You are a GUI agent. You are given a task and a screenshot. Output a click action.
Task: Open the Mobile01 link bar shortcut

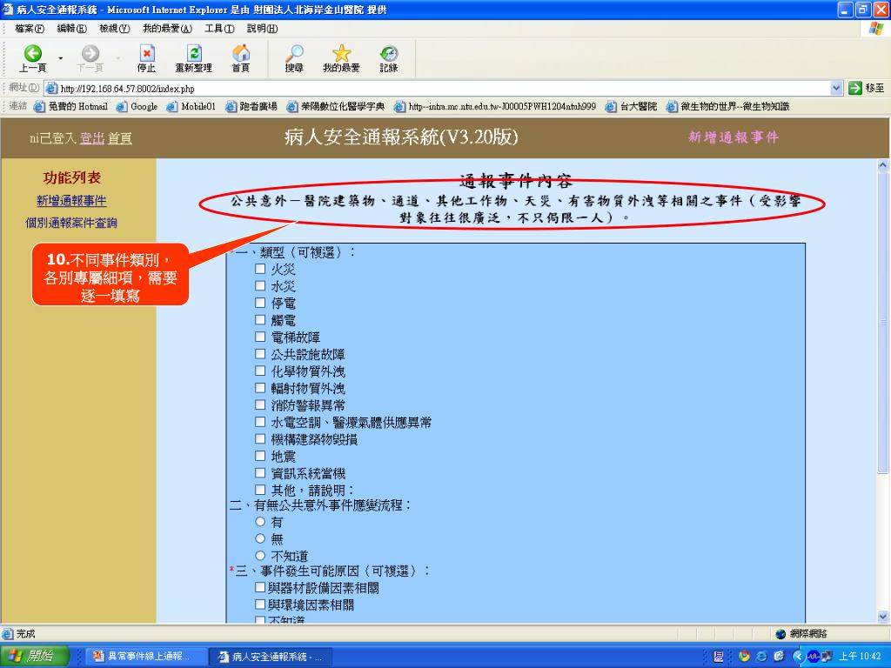pos(191,106)
